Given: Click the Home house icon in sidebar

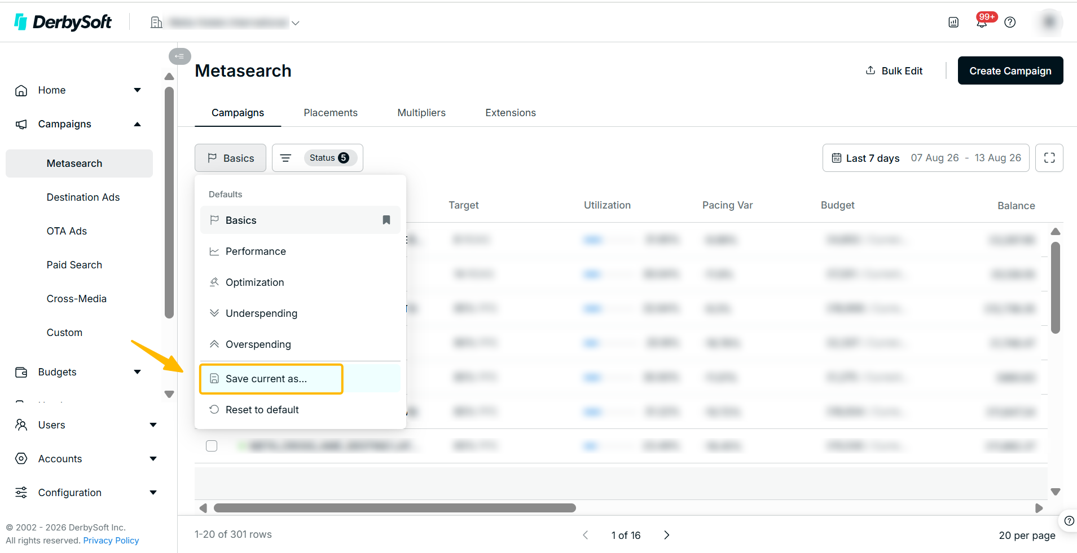Looking at the screenshot, I should (21, 90).
